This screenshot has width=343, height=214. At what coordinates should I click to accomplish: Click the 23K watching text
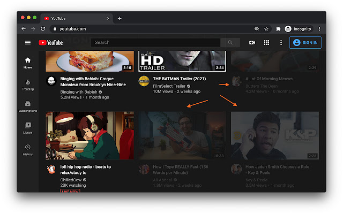point(73,186)
